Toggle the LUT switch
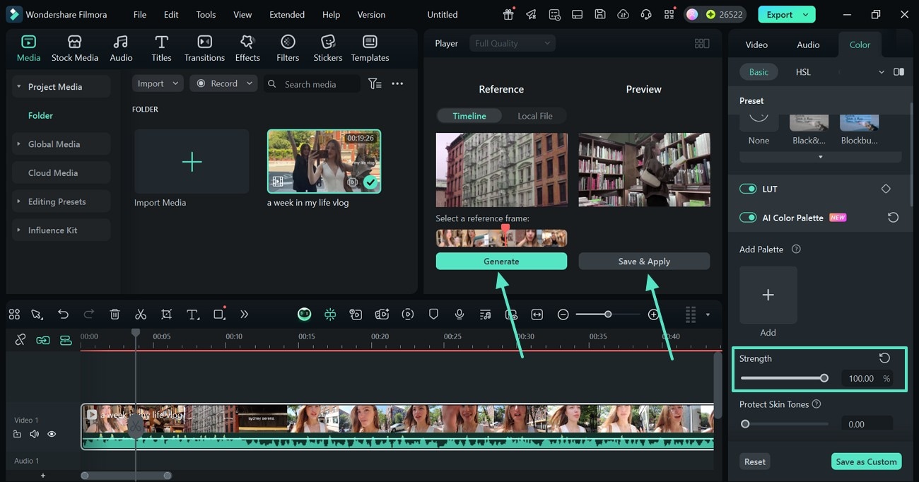 [748, 189]
